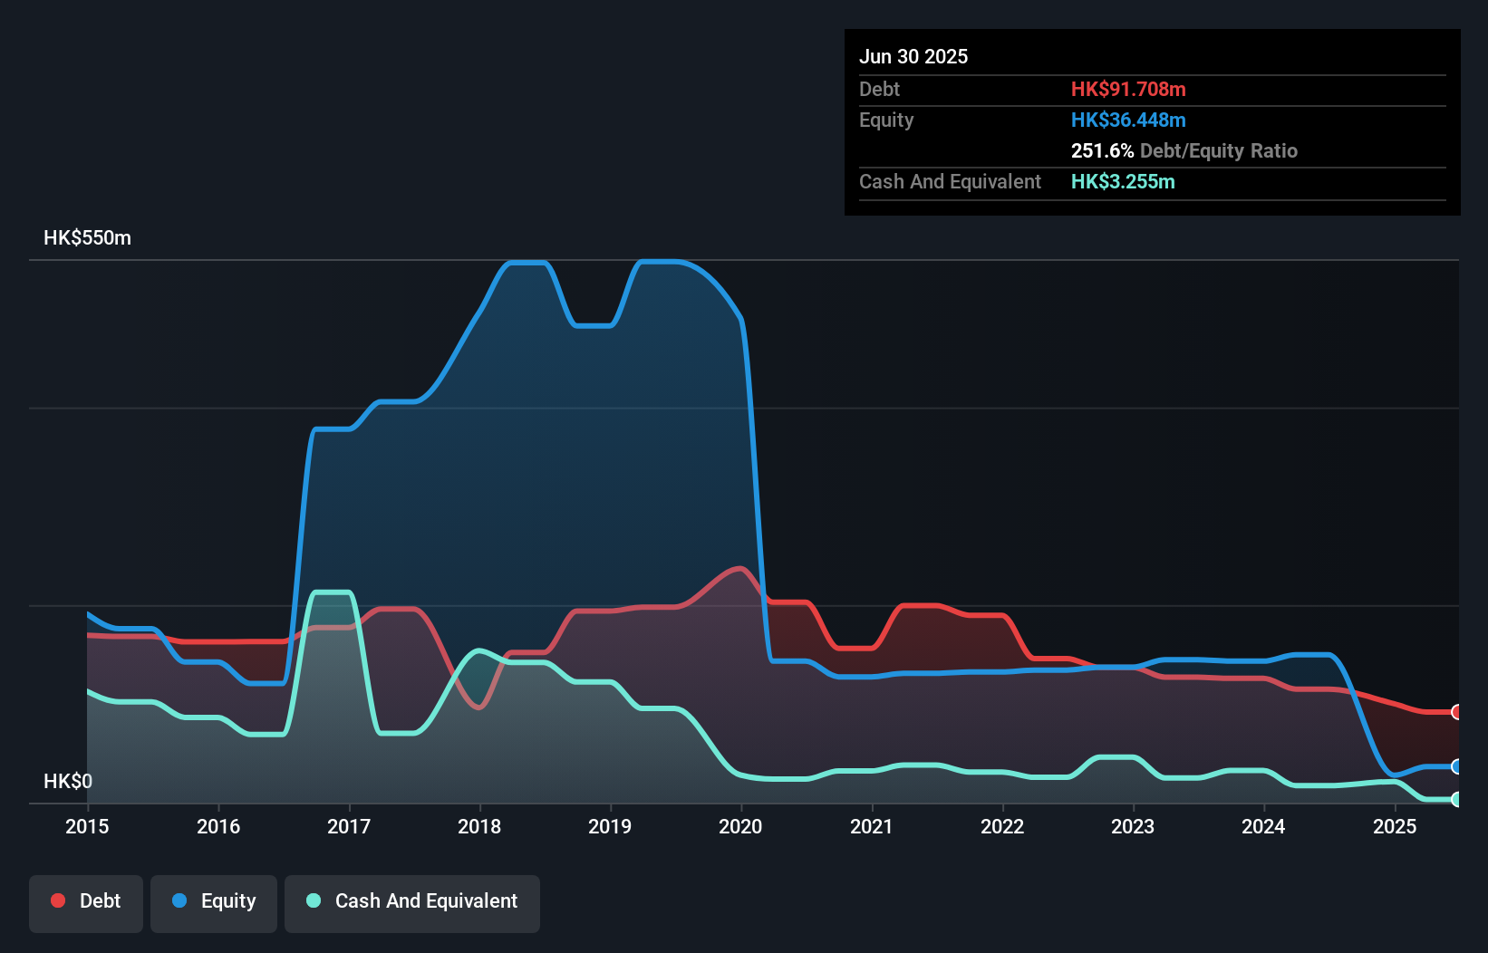Viewport: 1488px width, 953px height.
Task: Toggle the Equity series visibility
Action: (x=214, y=902)
